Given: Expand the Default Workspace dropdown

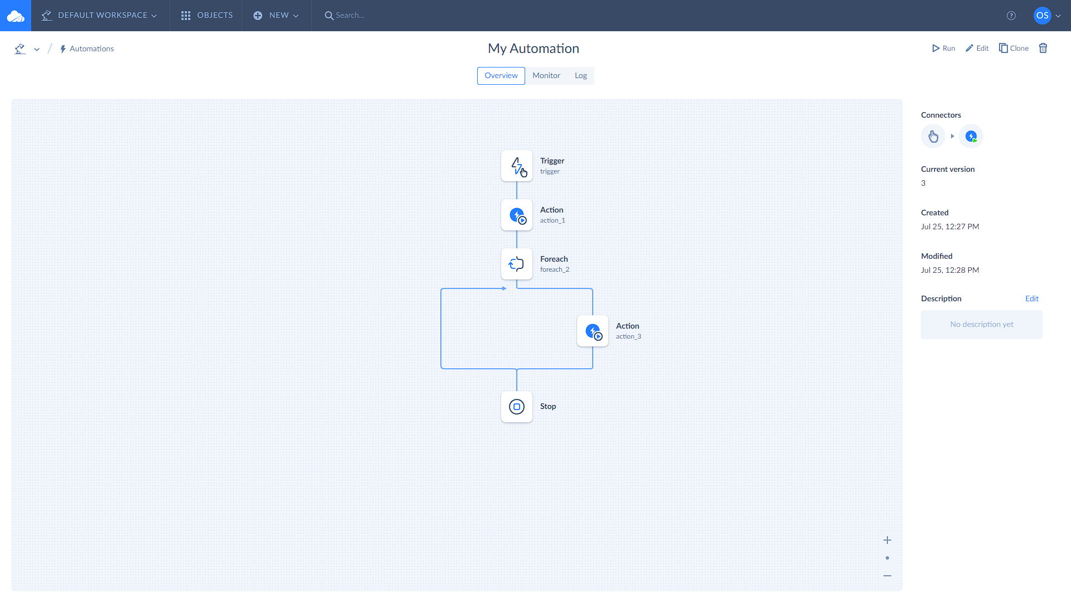Looking at the screenshot, I should pyautogui.click(x=100, y=16).
